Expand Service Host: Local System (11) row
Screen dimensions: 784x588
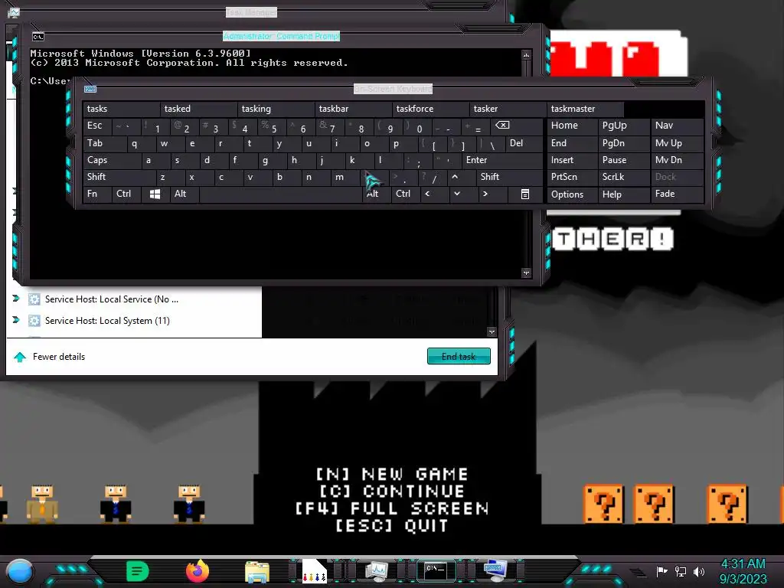point(15,319)
